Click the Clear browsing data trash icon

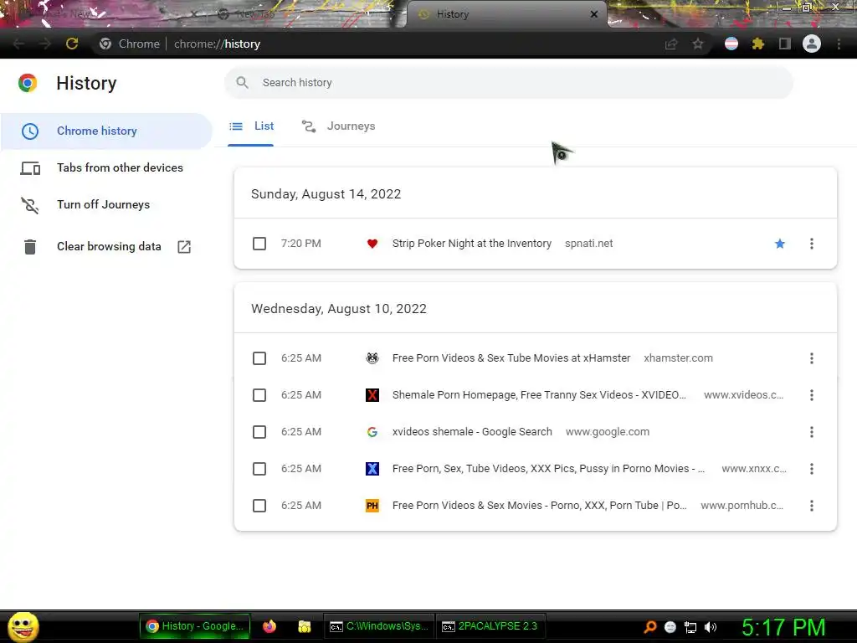coord(30,247)
